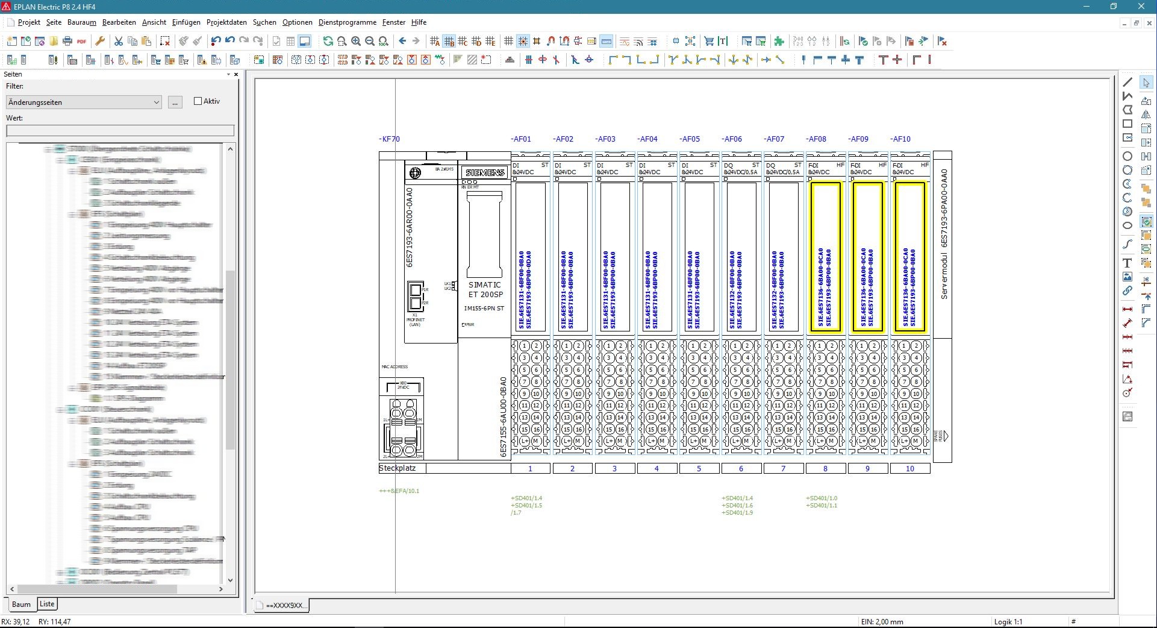Open the Projektdaten menu
Viewport: 1157px width, 628px height.
(x=226, y=22)
